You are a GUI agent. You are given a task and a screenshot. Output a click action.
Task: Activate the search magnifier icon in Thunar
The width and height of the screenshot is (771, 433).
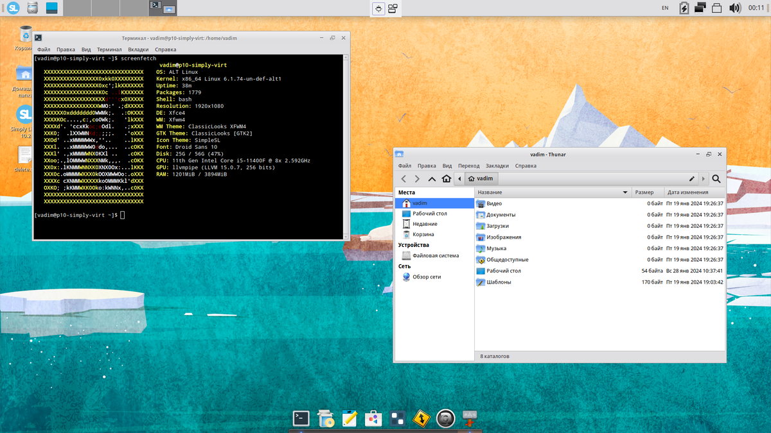point(716,178)
